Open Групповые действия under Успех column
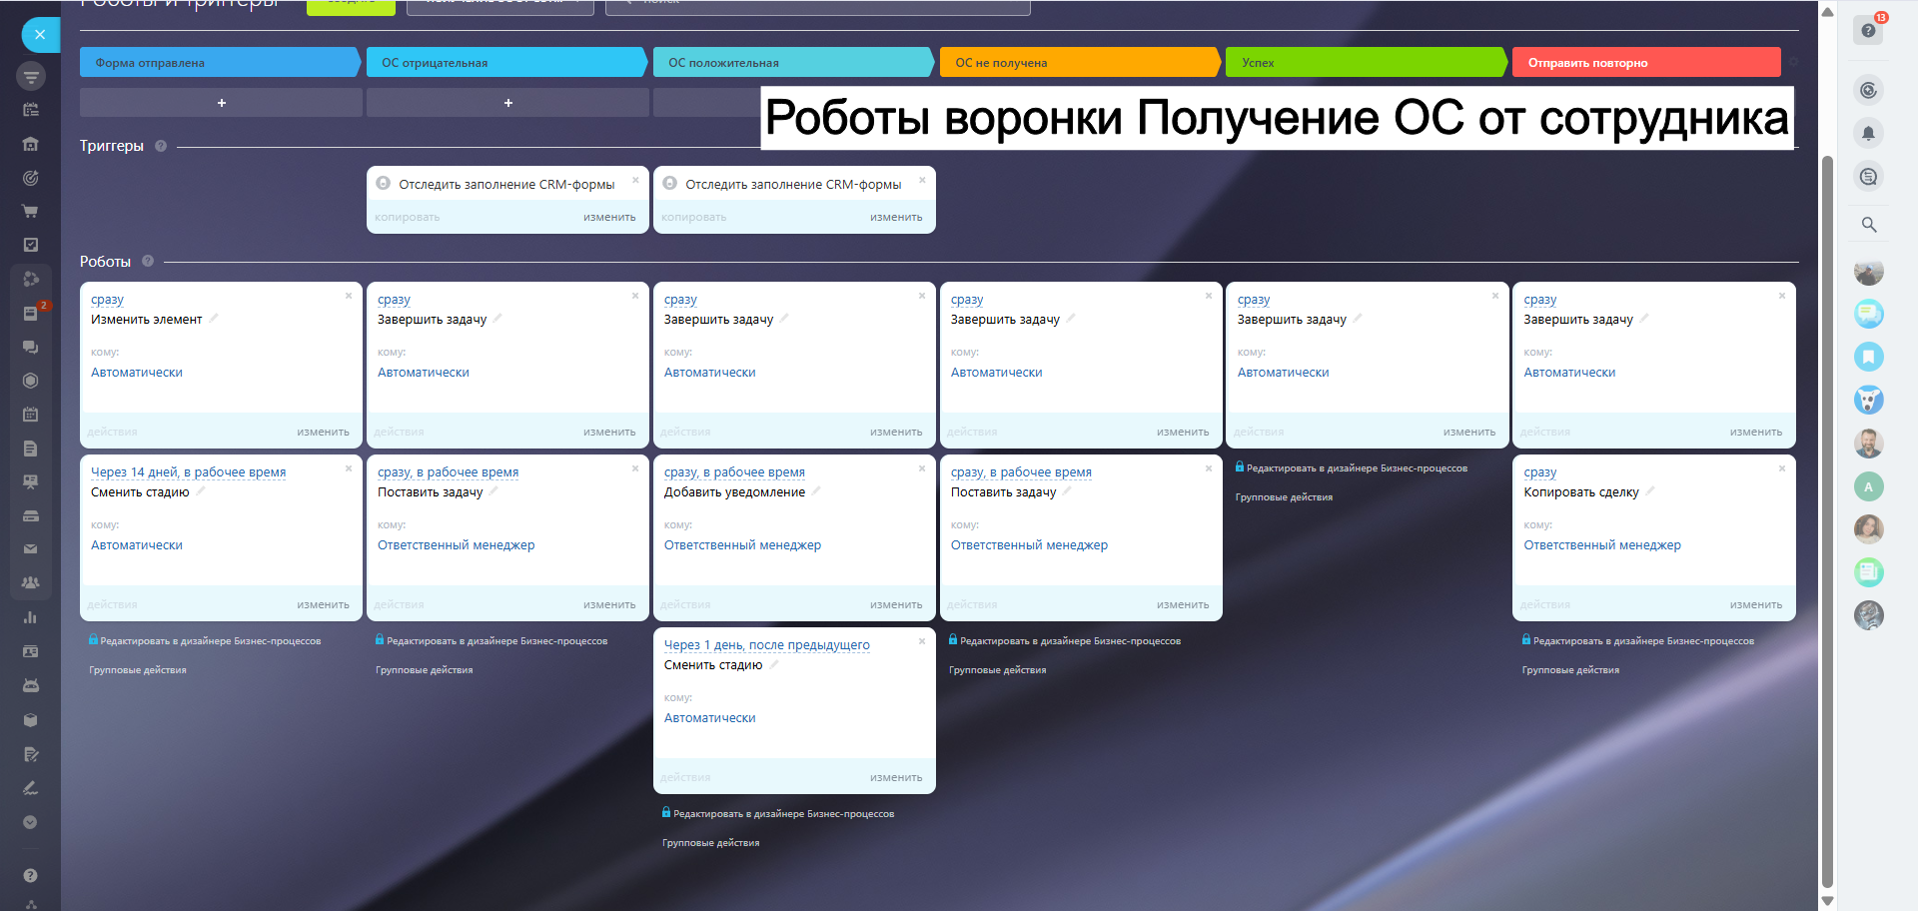1918x911 pixels. 1284,497
